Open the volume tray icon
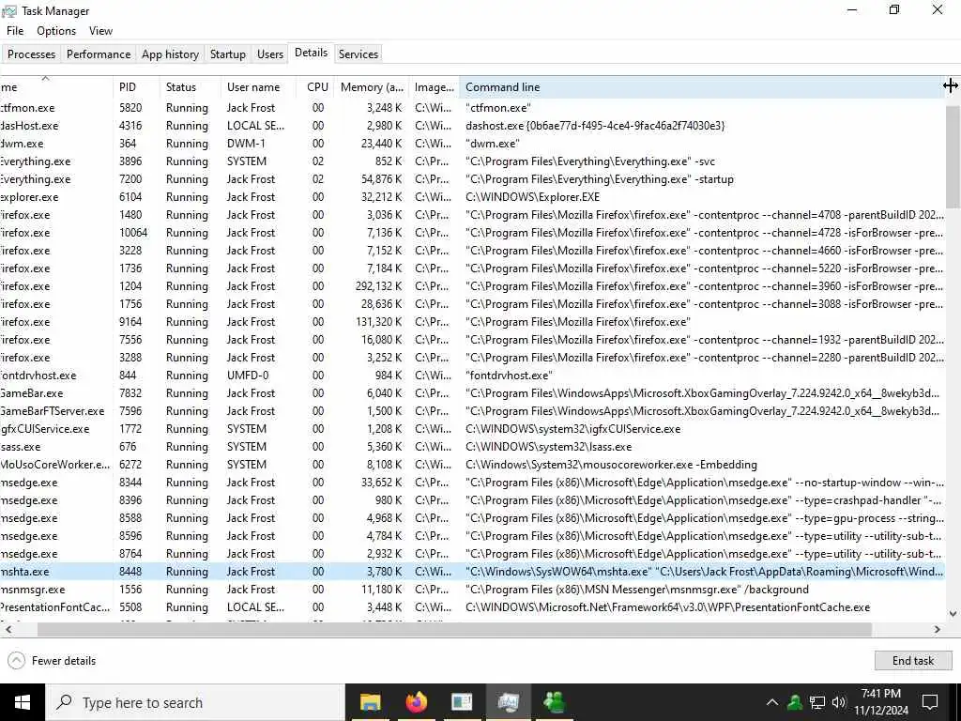The height and width of the screenshot is (721, 961). point(838,702)
